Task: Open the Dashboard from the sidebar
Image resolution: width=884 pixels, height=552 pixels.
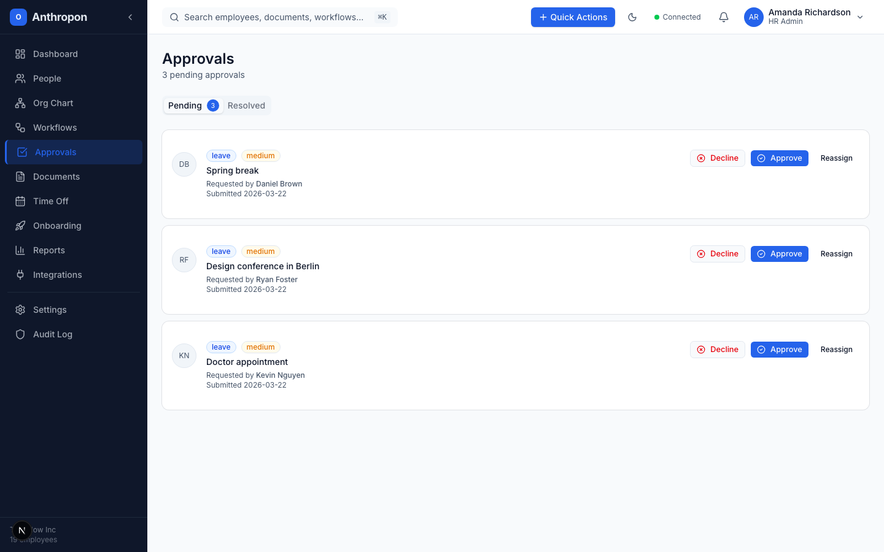Action: (55, 54)
